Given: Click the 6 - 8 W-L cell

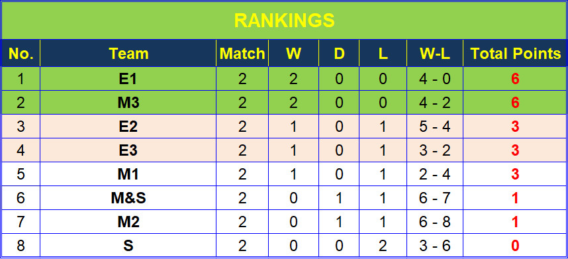Looking at the screenshot, I should coord(435,222).
